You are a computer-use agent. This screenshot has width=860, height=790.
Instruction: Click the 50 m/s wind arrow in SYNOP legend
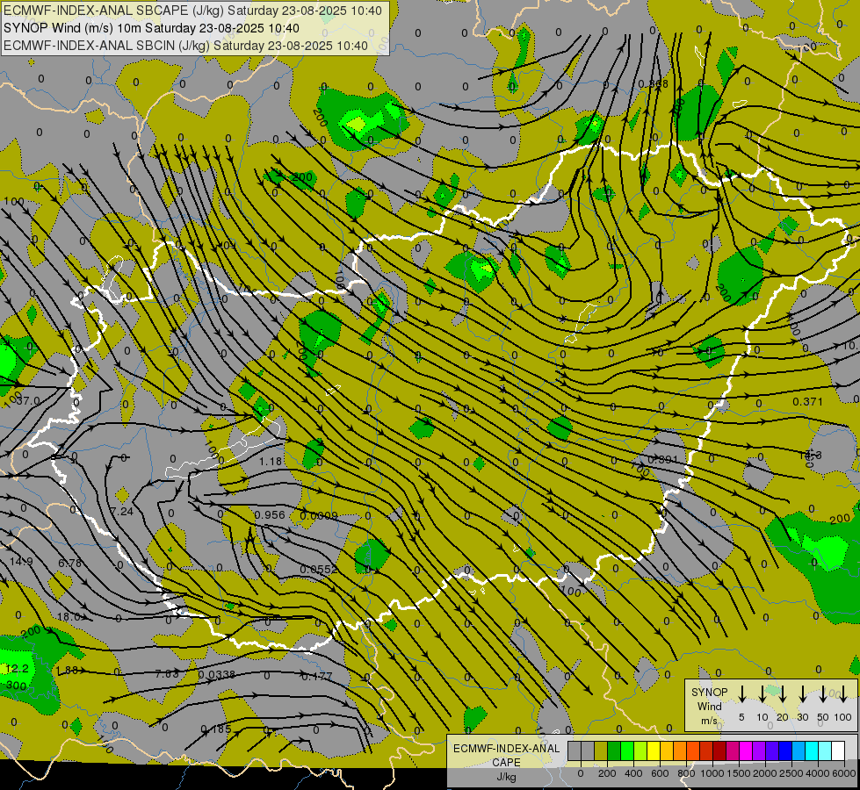823,694
